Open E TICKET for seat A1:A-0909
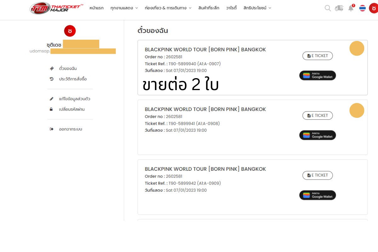The image size is (378, 252). (x=318, y=175)
